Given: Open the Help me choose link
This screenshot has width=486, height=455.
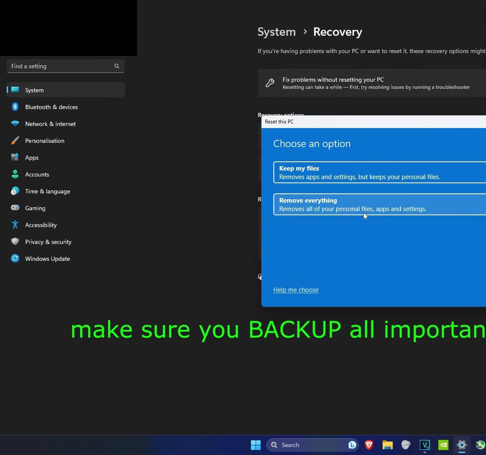Looking at the screenshot, I should pyautogui.click(x=296, y=290).
